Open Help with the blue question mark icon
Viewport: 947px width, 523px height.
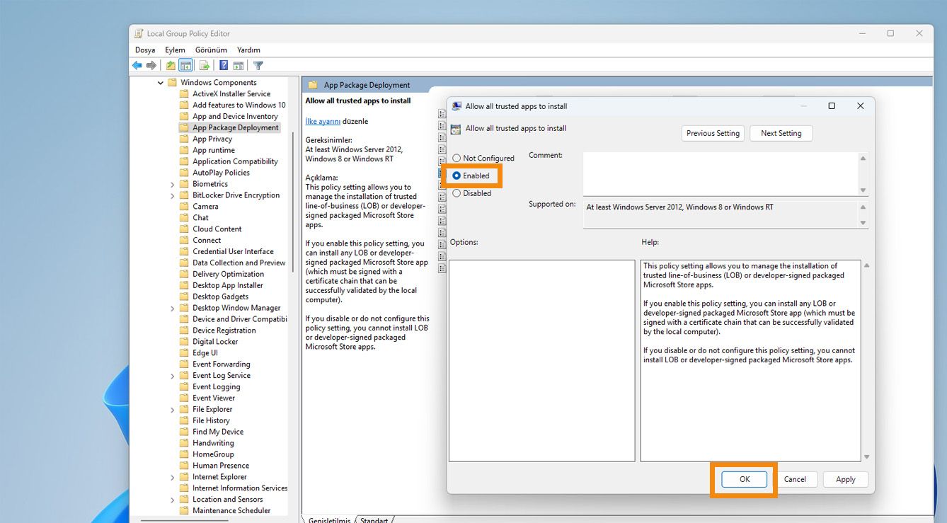pyautogui.click(x=224, y=66)
